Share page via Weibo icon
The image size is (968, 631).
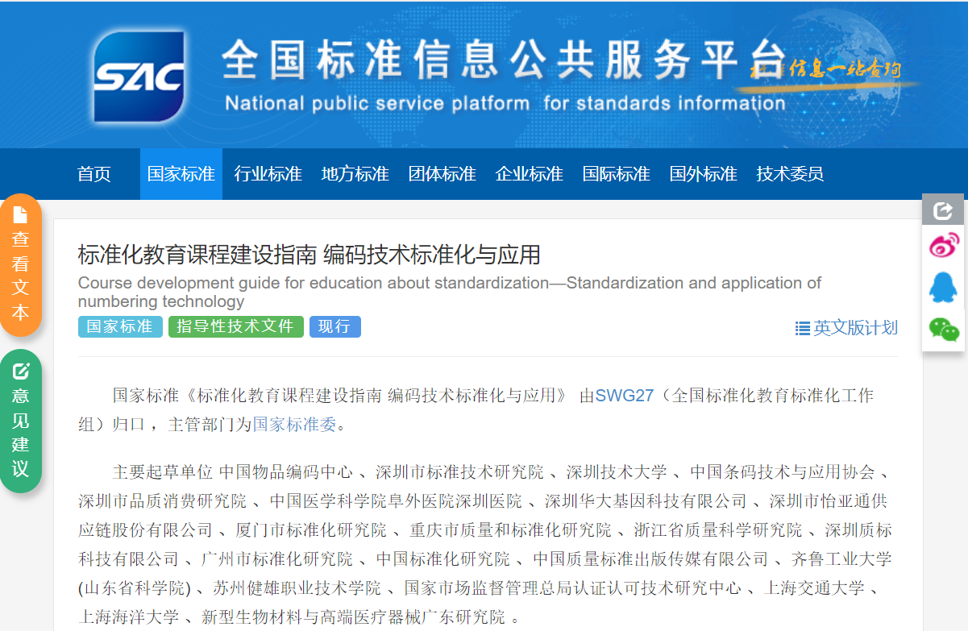click(x=943, y=246)
